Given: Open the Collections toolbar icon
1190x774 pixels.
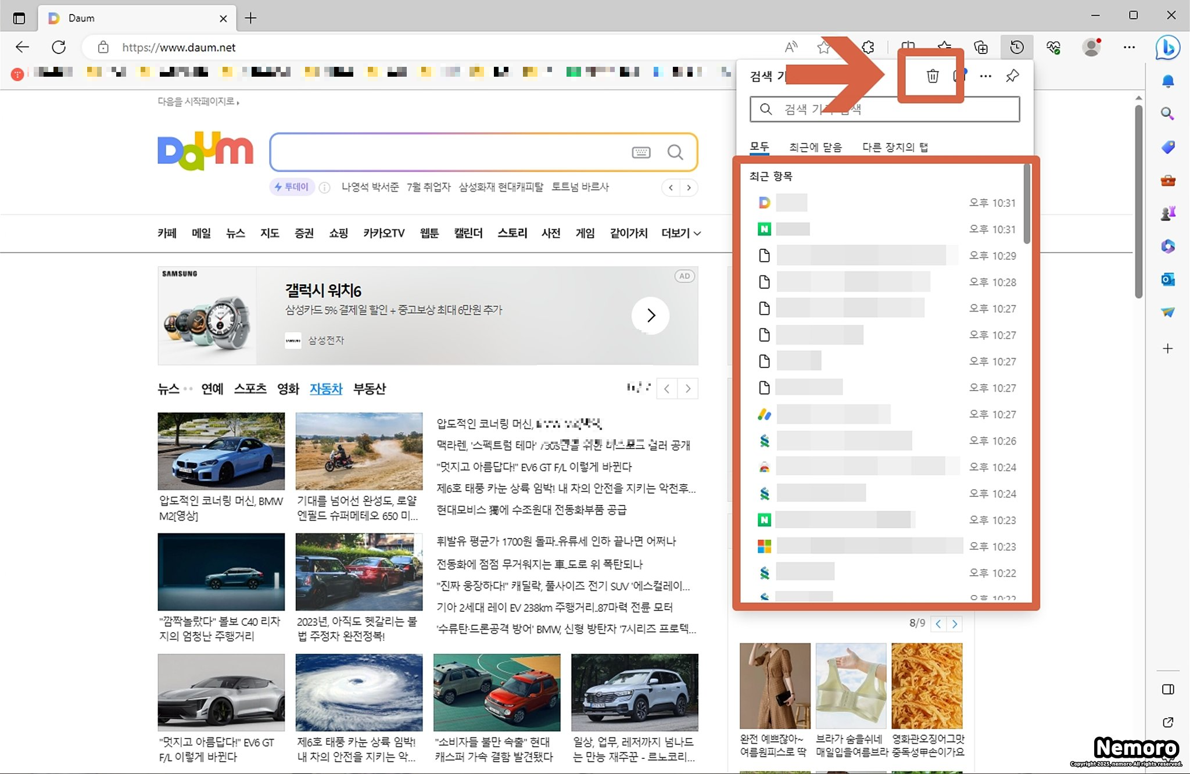Looking at the screenshot, I should [981, 47].
